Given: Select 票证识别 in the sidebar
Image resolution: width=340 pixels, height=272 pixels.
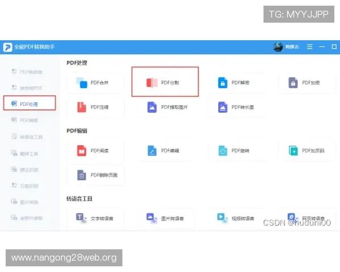Looking at the screenshot, I should pos(24,169).
